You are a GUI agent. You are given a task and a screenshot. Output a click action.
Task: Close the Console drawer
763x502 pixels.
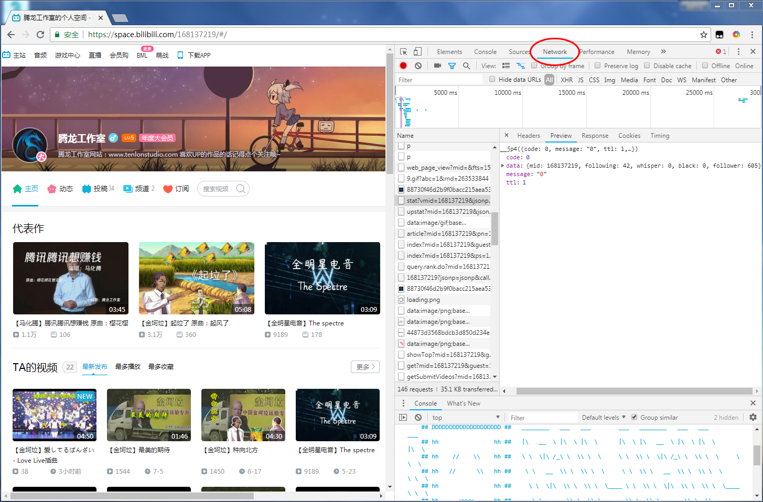pyautogui.click(x=753, y=403)
